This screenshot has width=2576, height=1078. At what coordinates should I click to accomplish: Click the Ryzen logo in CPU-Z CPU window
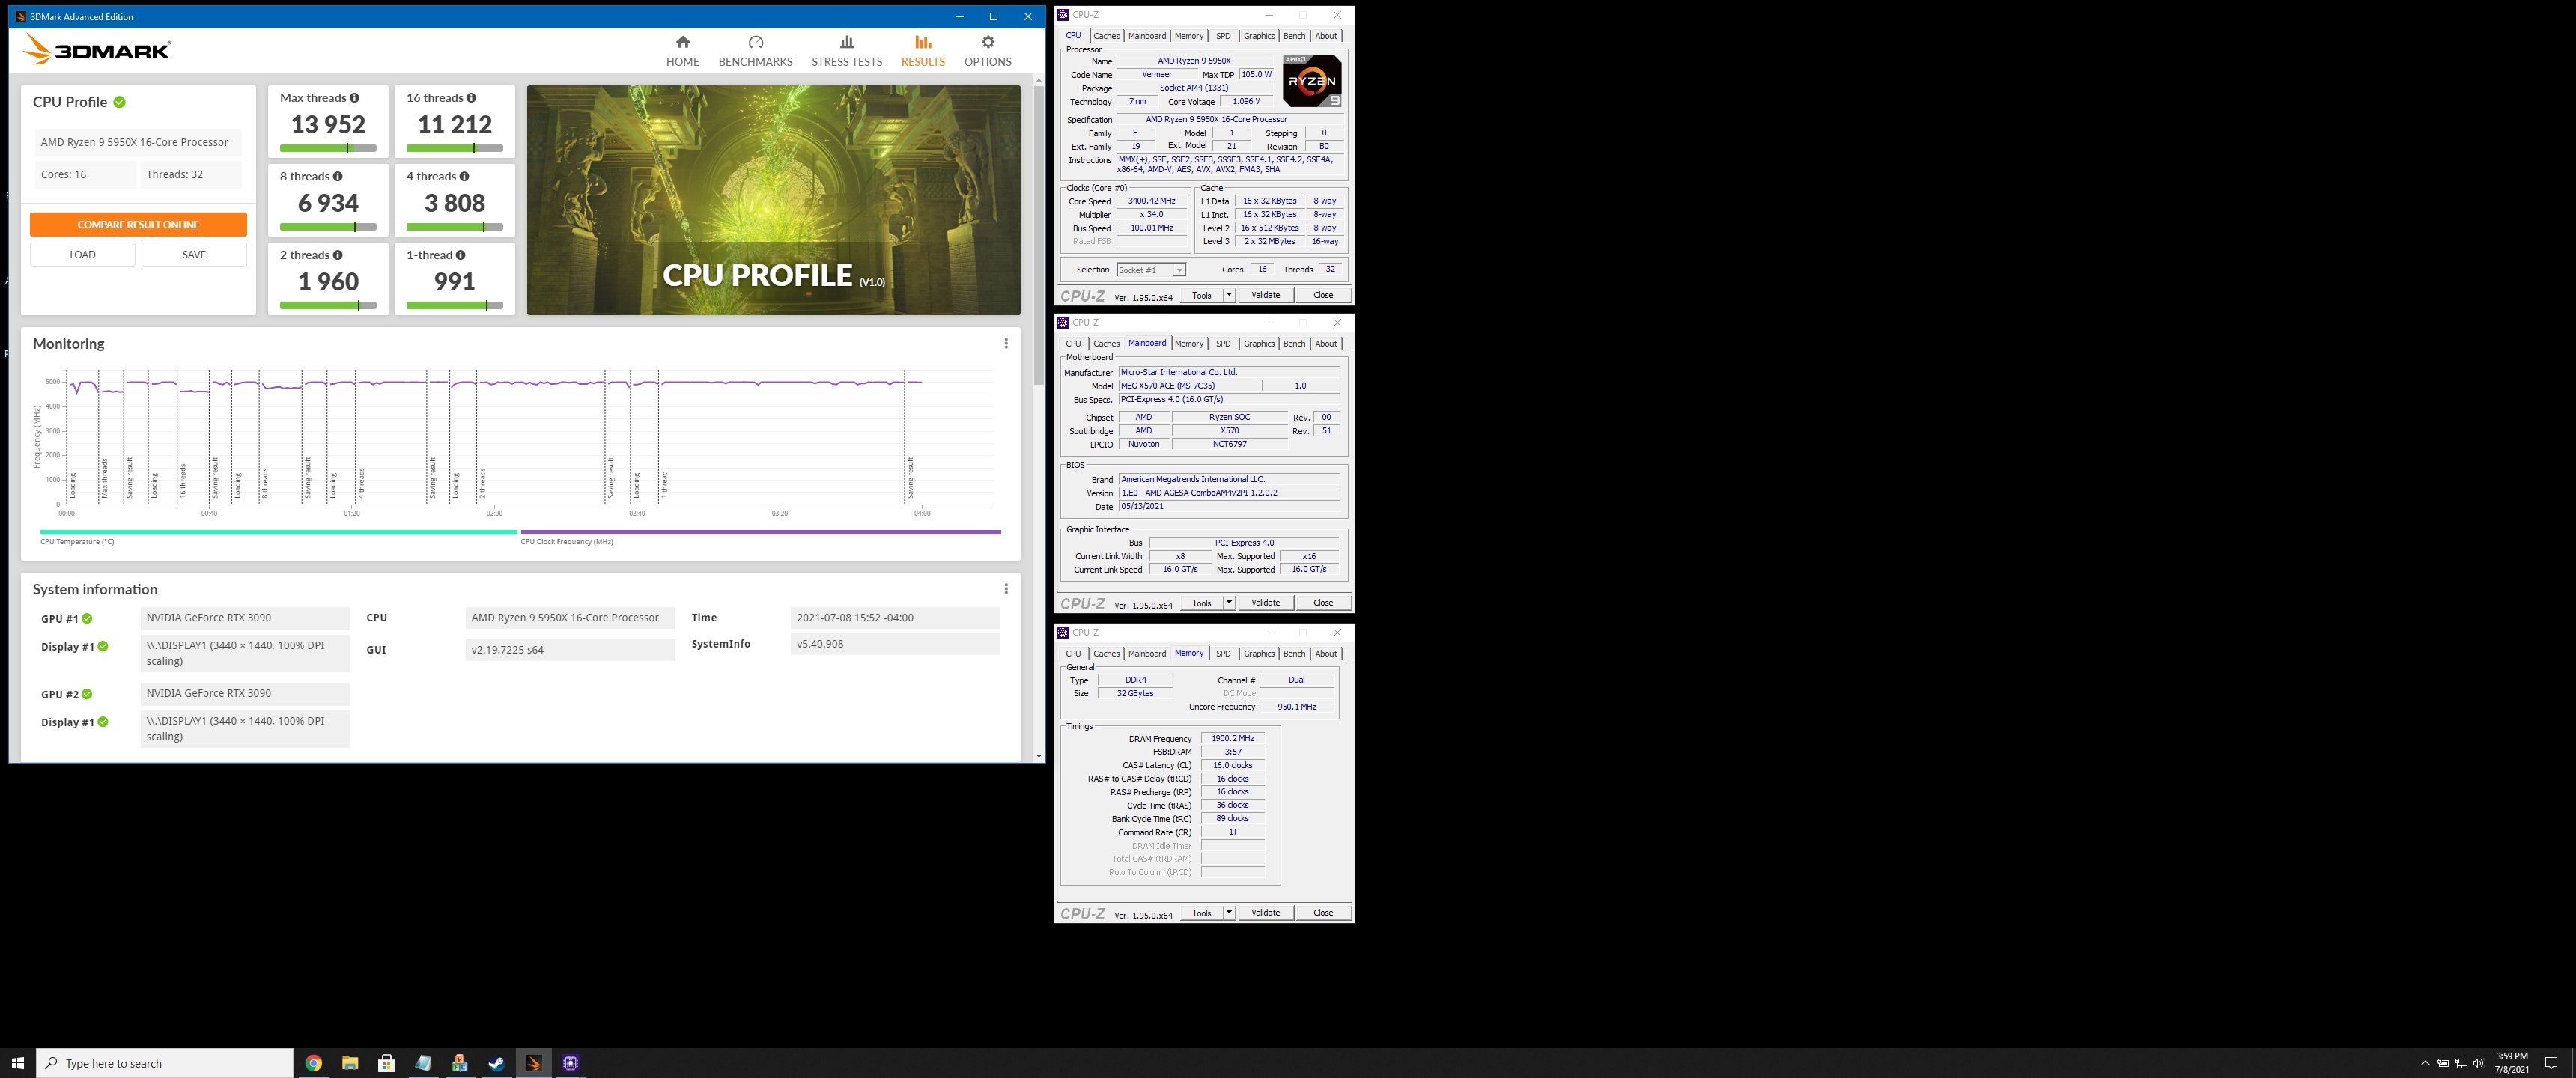tap(1312, 81)
